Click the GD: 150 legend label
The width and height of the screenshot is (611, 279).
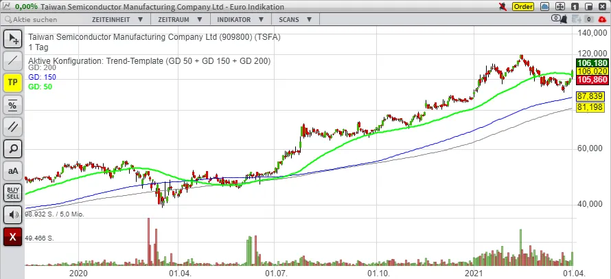[x=42, y=77]
